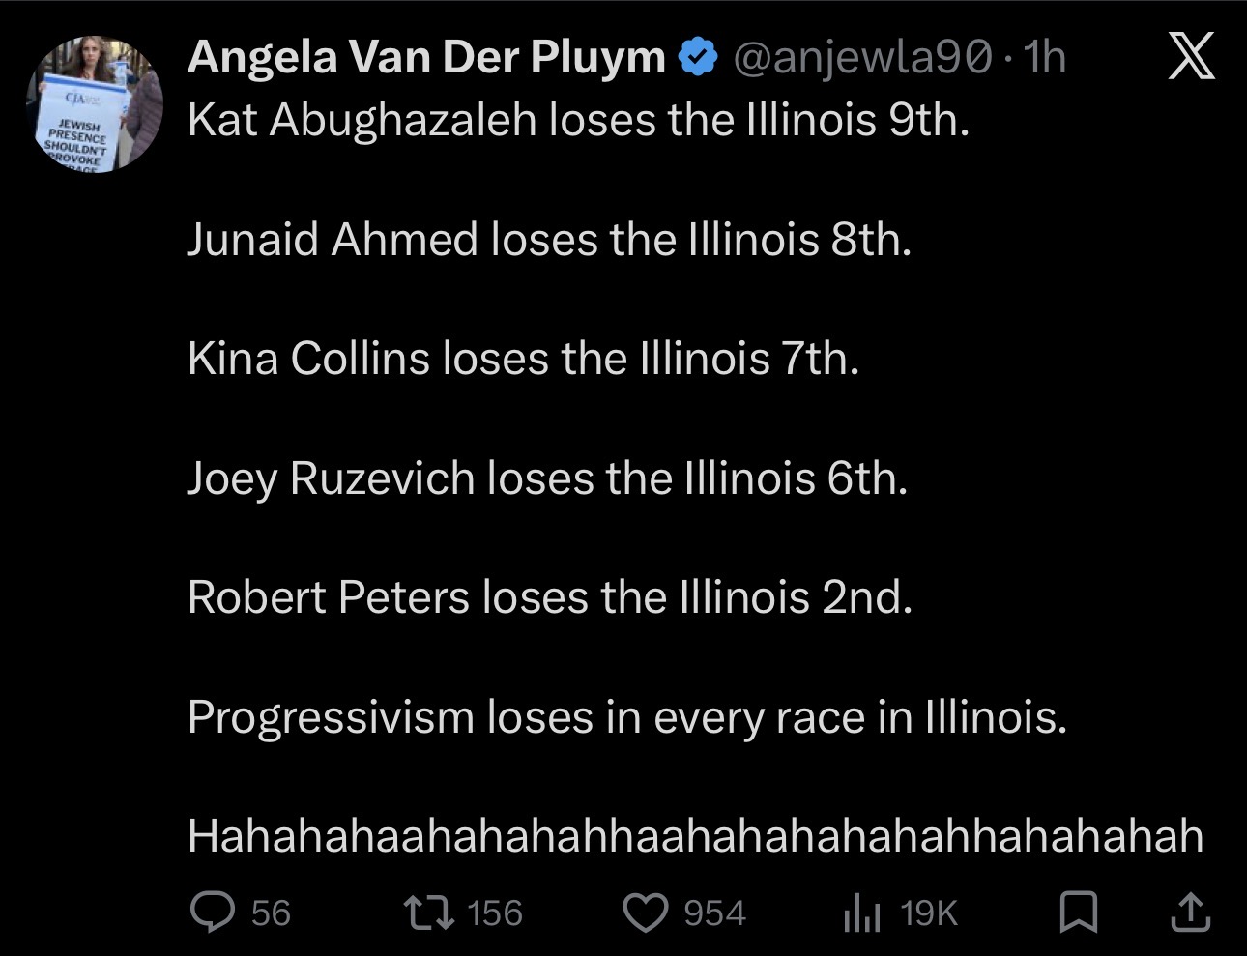Open the post via the 1h timestamp
This screenshot has width=1247, height=956.
1044,58
